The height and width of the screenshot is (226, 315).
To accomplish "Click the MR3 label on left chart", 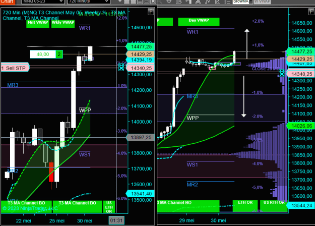I will click(x=13, y=85).
